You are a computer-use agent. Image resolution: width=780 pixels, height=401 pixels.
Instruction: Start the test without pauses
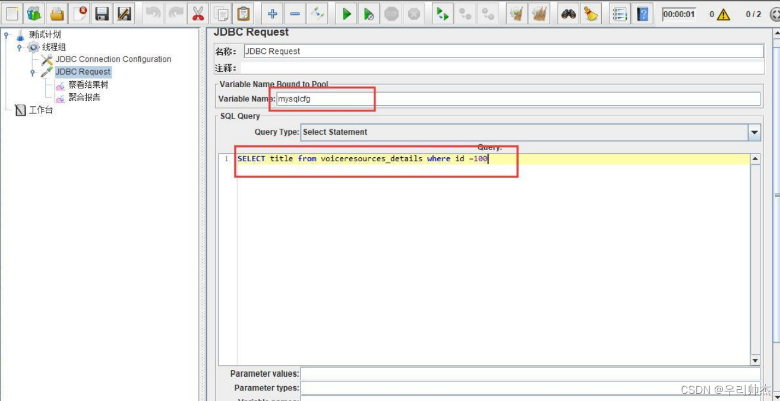point(369,13)
